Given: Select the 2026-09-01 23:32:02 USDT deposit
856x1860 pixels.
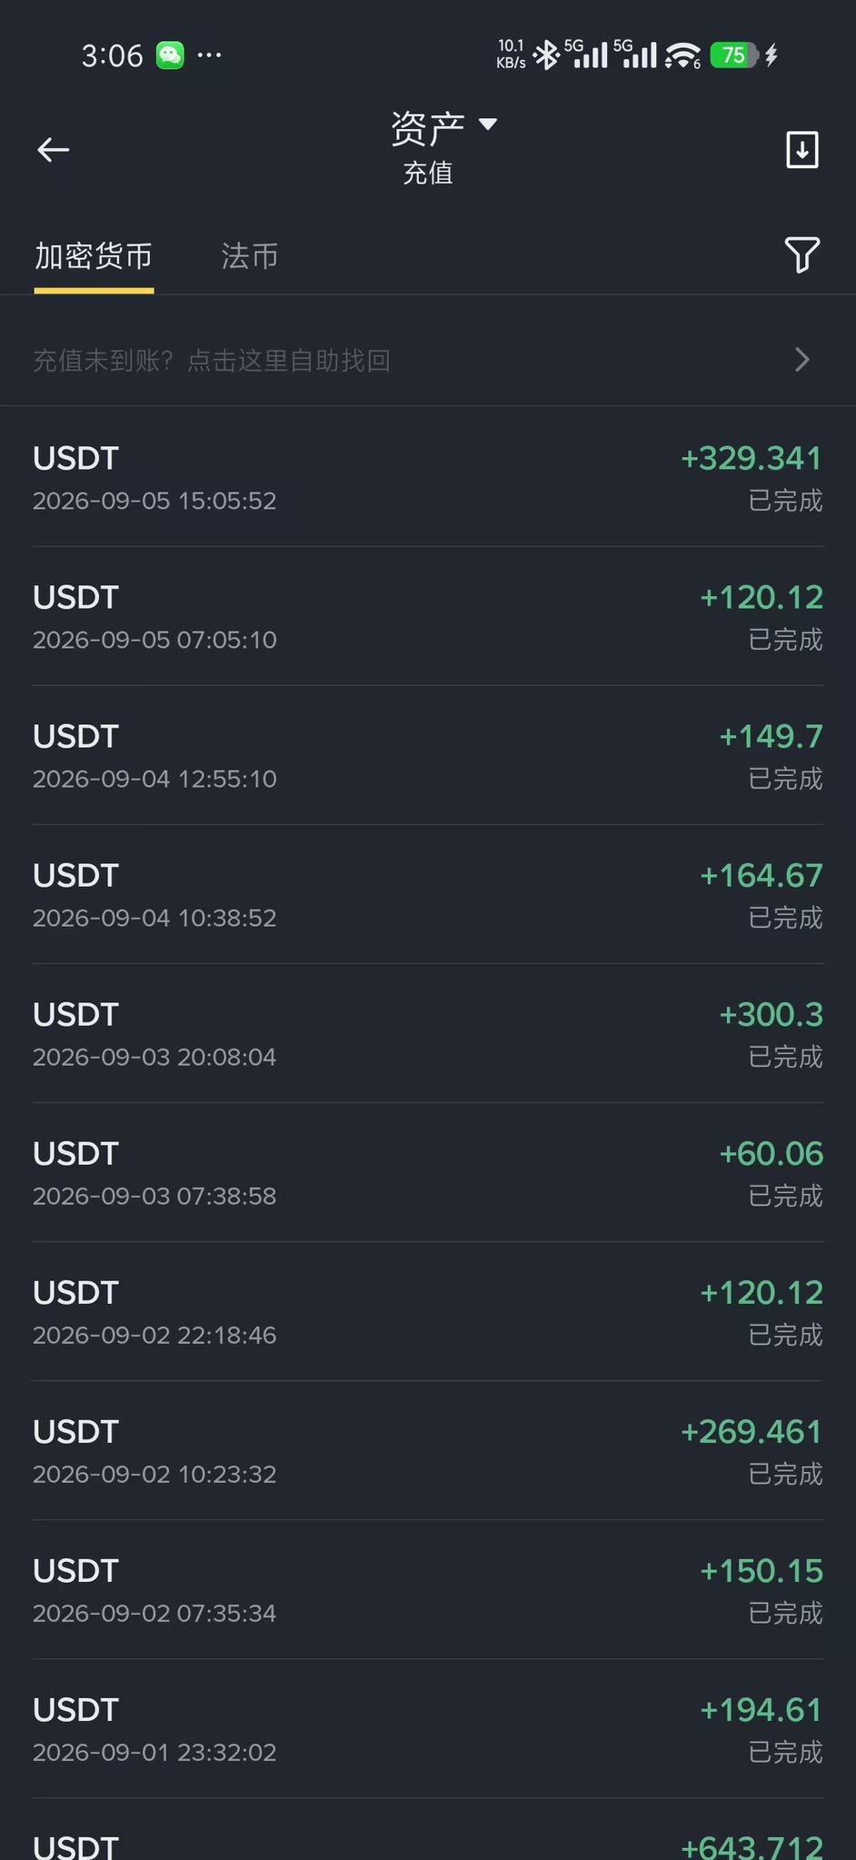Looking at the screenshot, I should pos(428,1728).
